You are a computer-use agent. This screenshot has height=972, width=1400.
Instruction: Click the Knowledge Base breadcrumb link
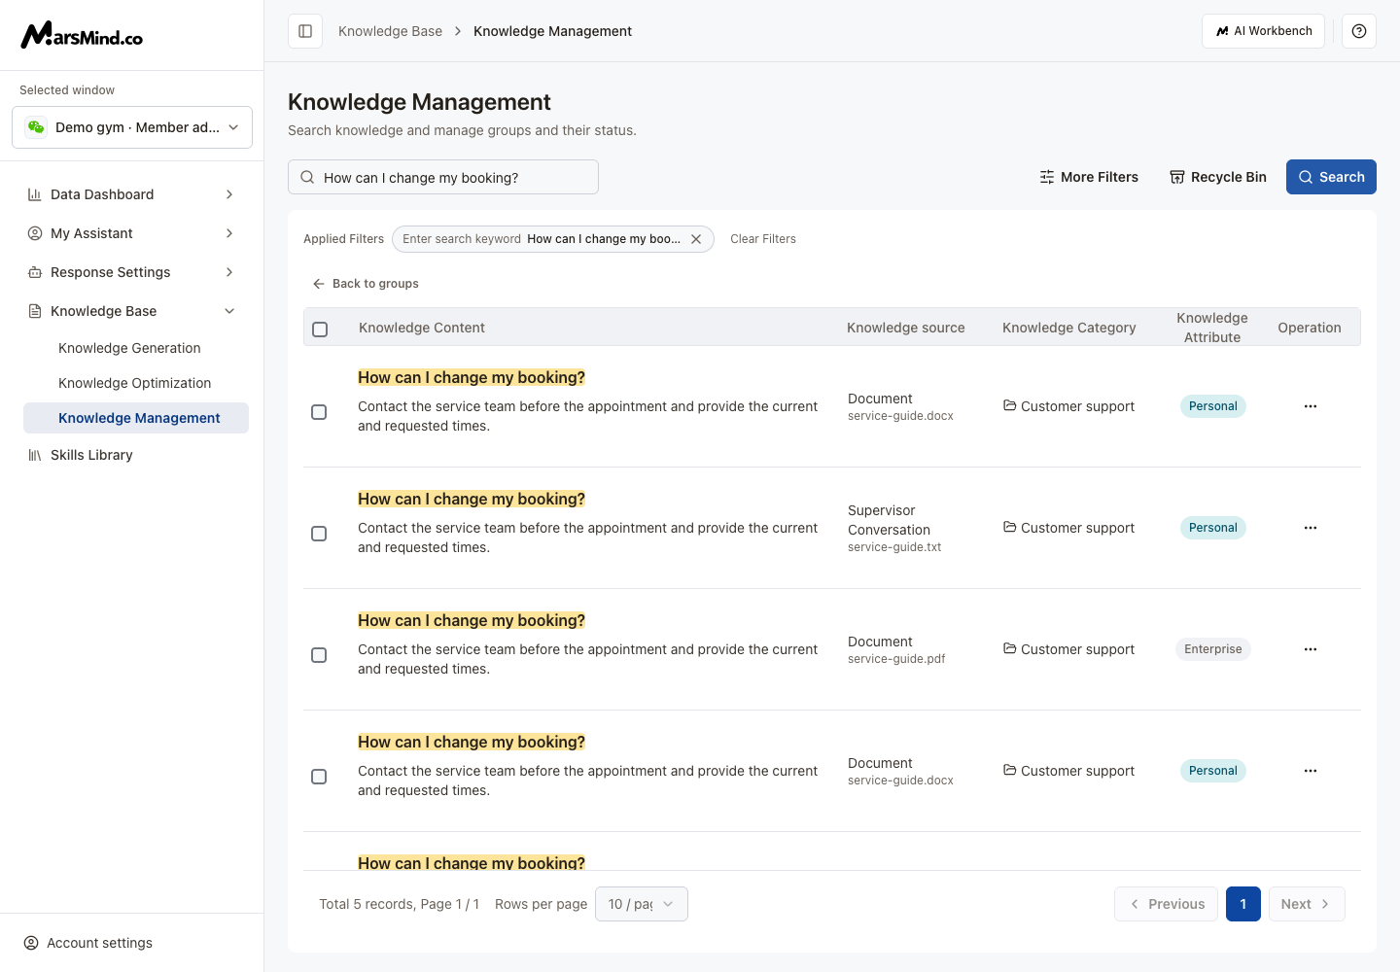pyautogui.click(x=390, y=31)
